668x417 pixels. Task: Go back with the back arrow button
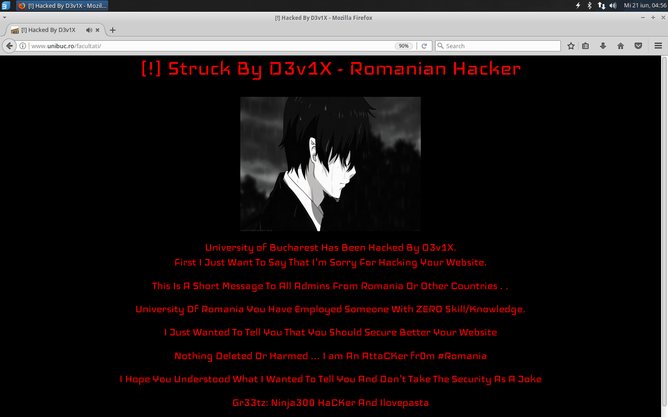click(9, 46)
